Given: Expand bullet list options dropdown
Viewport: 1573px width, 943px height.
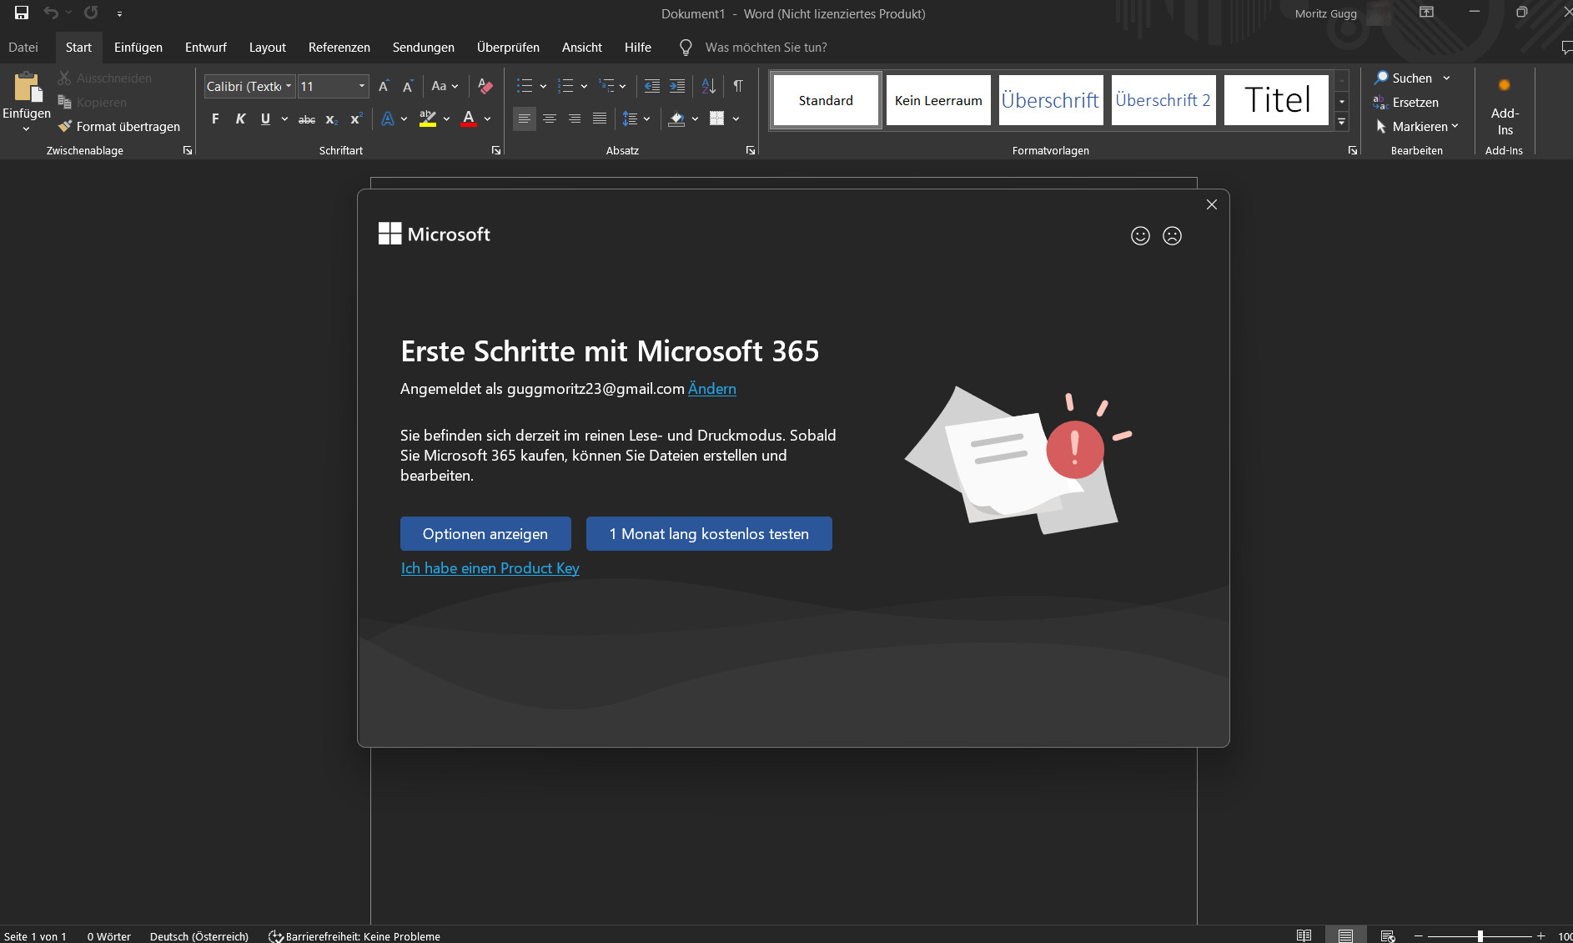Looking at the screenshot, I should coord(543,86).
